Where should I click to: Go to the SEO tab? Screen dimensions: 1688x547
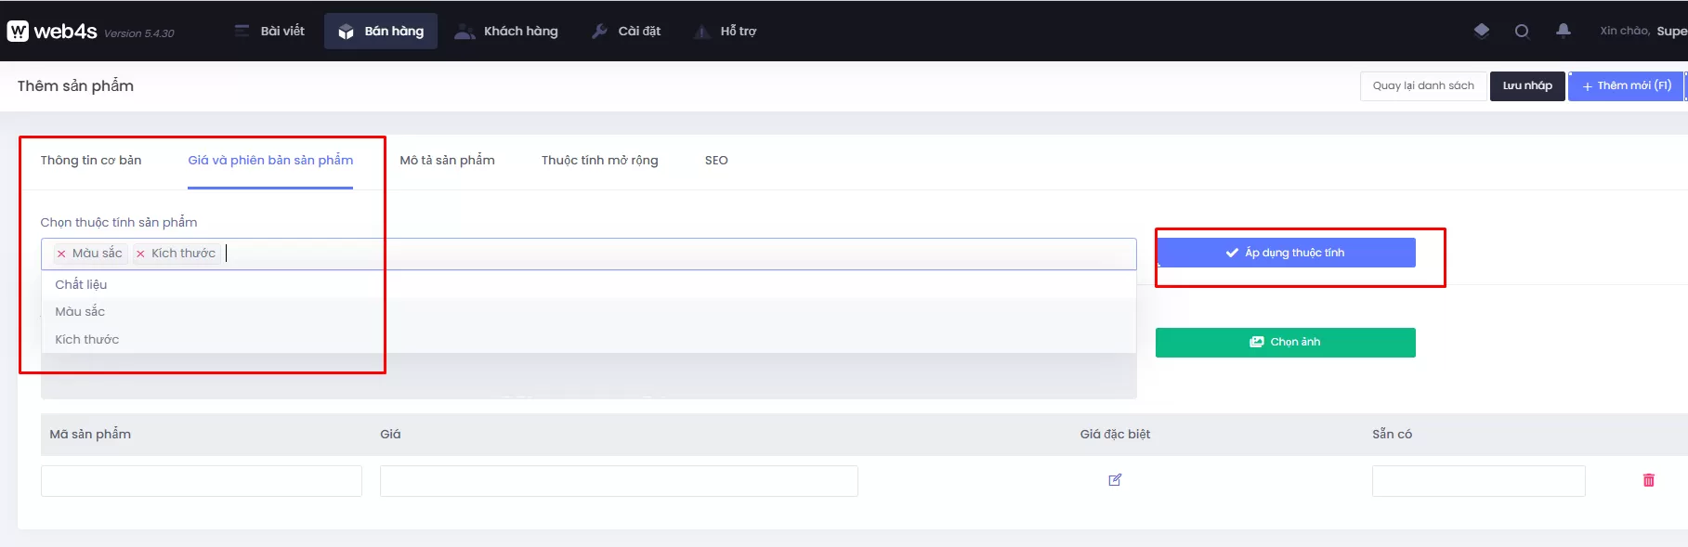(716, 160)
